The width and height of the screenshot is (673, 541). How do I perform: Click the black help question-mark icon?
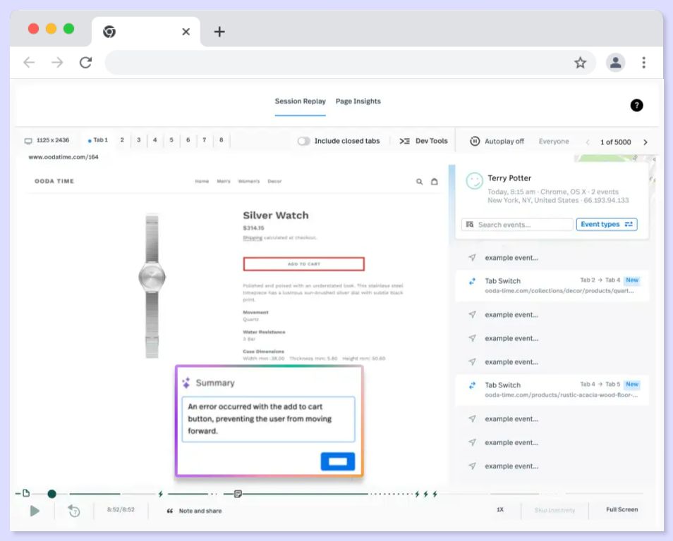pos(636,105)
